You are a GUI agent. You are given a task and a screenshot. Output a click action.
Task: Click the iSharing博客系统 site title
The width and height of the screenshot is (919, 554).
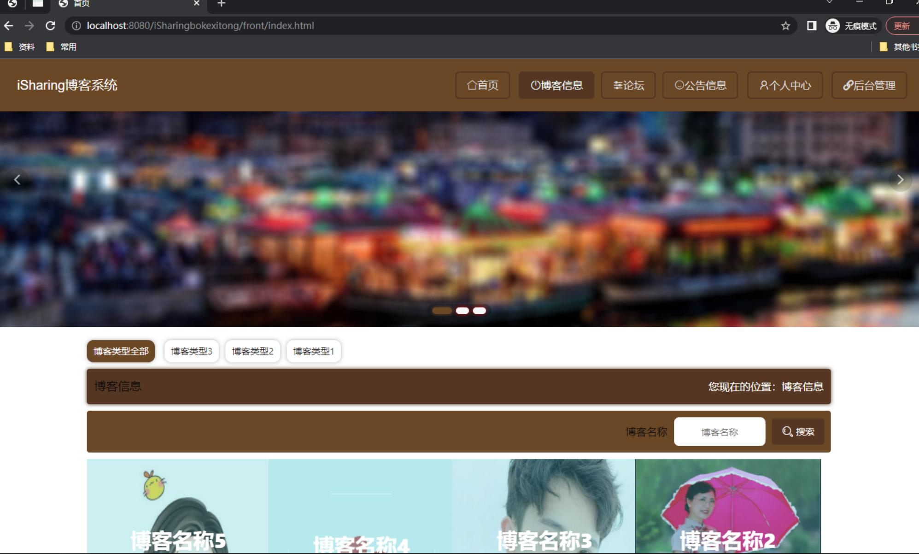67,85
